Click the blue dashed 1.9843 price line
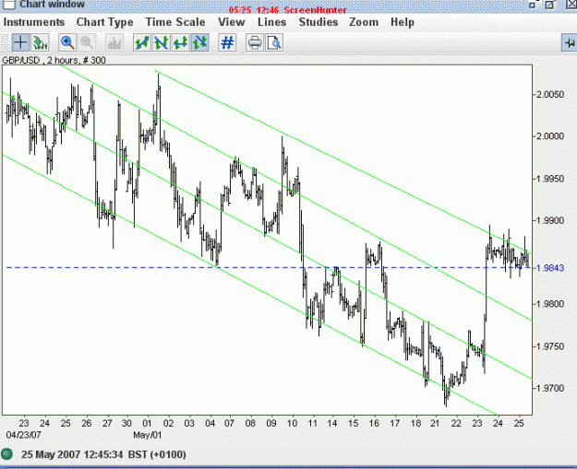Image resolution: width=577 pixels, height=469 pixels. pyautogui.click(x=269, y=268)
